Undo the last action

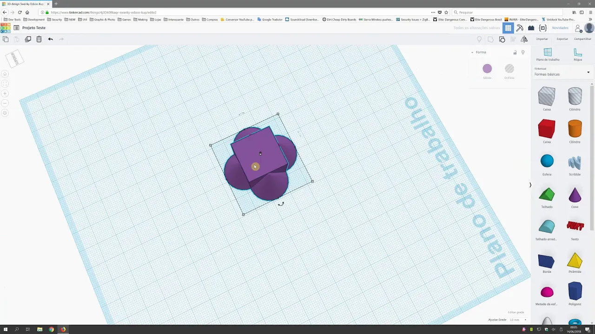click(50, 39)
